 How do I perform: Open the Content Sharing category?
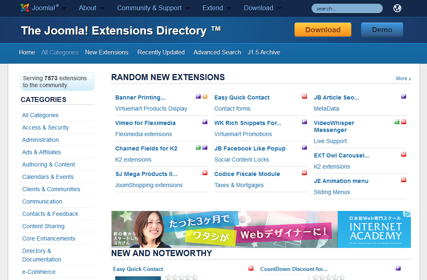click(x=43, y=227)
